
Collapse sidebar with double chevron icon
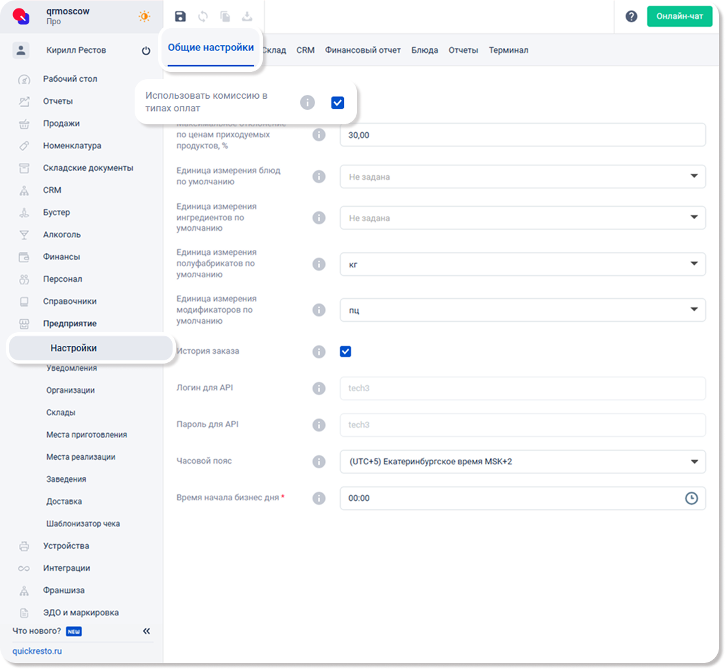tap(146, 631)
